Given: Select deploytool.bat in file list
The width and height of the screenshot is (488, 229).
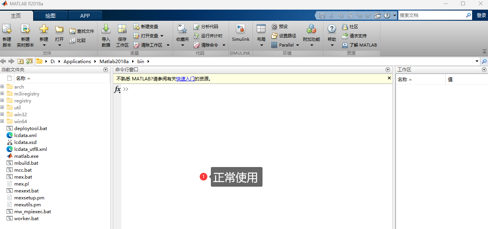Looking at the screenshot, I should pyautogui.click(x=30, y=128).
